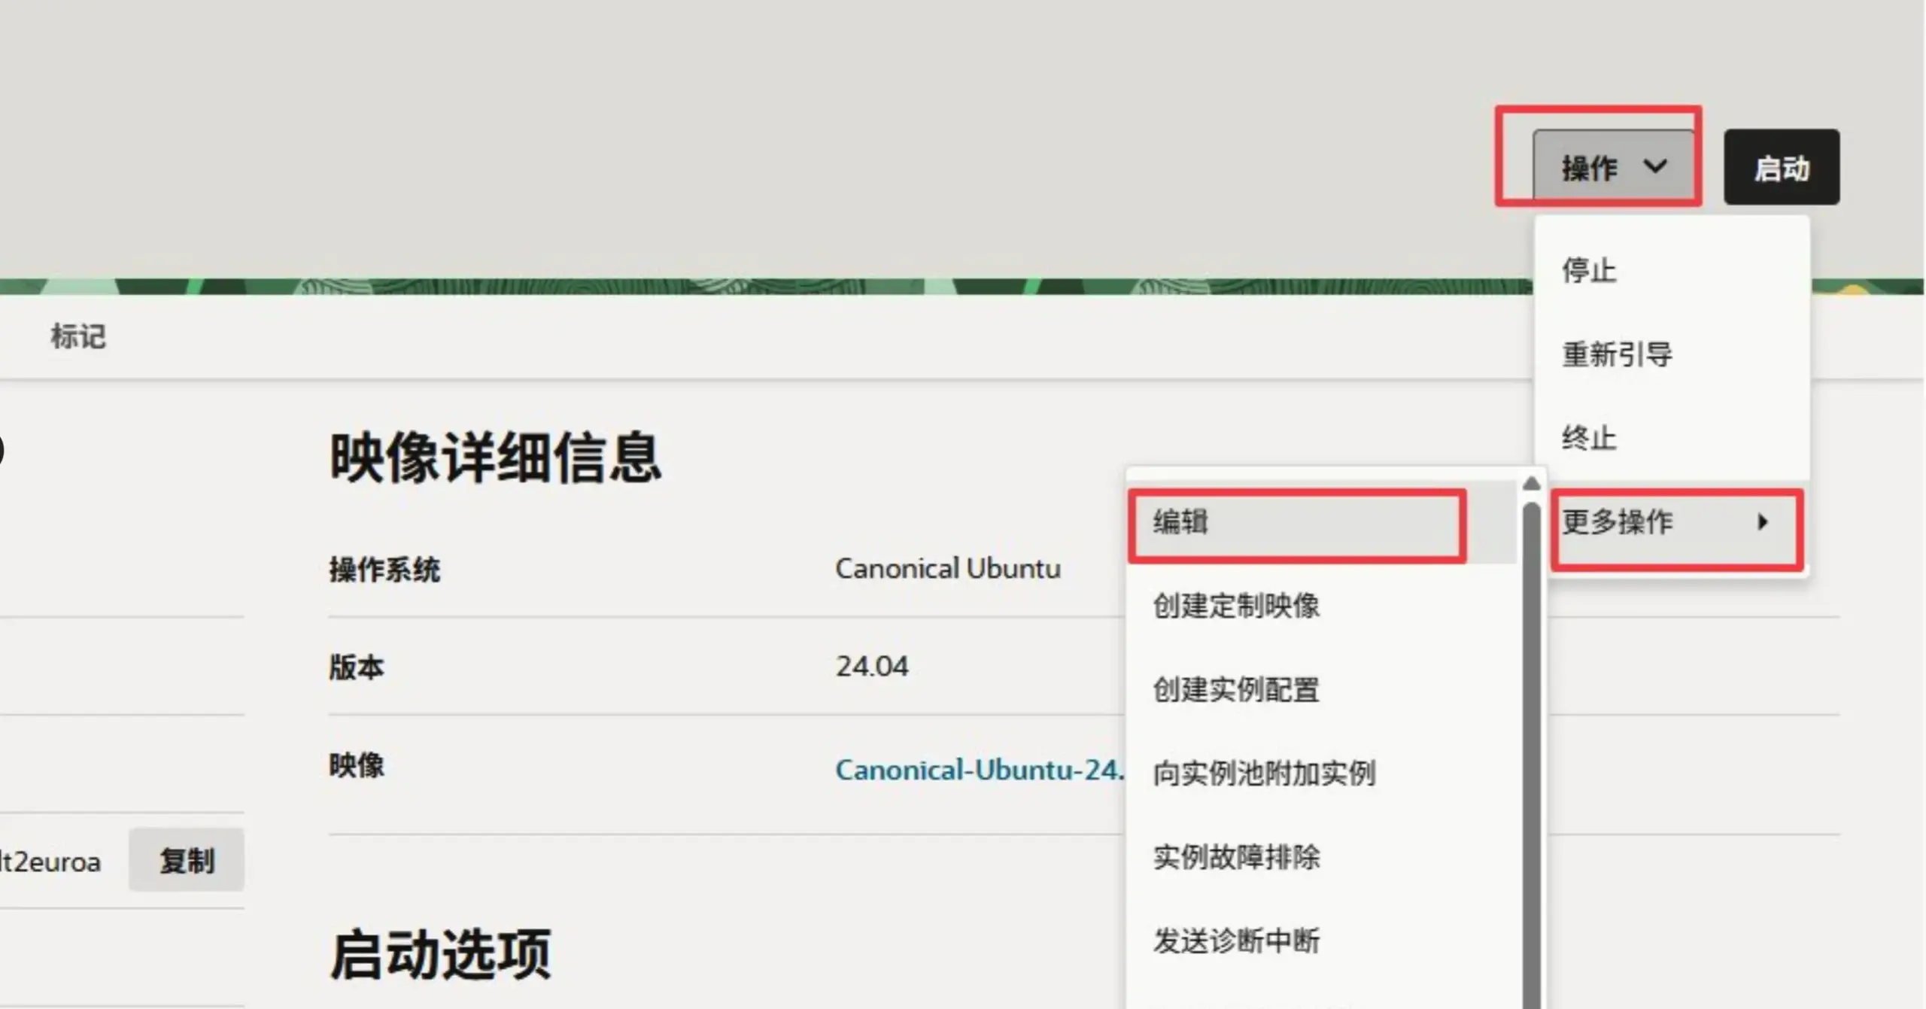Click the submenu vertical scrollbar thumb

1531,755
